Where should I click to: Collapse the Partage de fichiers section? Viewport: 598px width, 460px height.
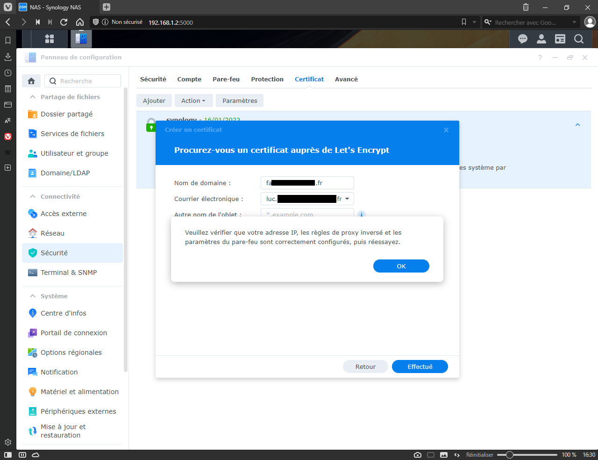[x=33, y=97]
